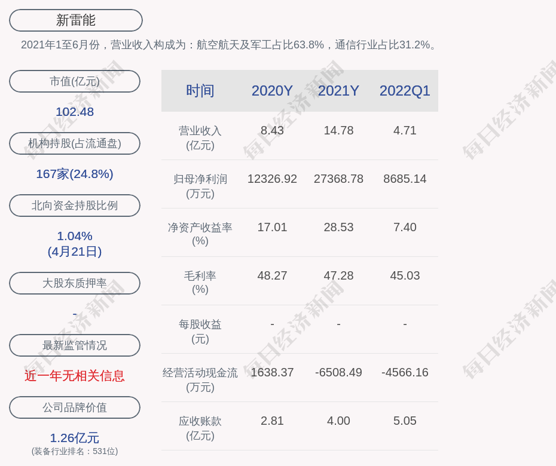Image resolution: width=556 pixels, height=466 pixels.
Task: Click the 公司品牌价值 label pill
Action: tap(75, 407)
